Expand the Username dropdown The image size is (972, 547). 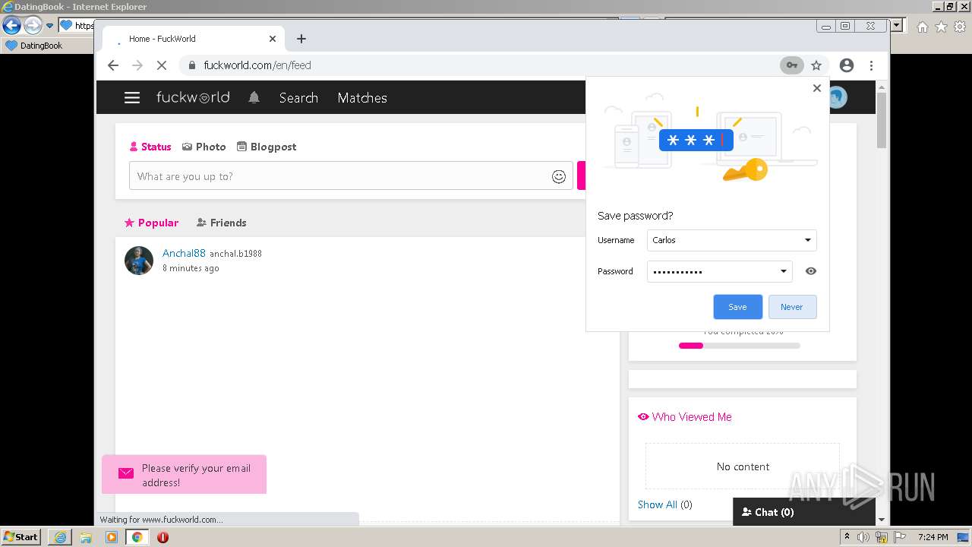pyautogui.click(x=808, y=240)
